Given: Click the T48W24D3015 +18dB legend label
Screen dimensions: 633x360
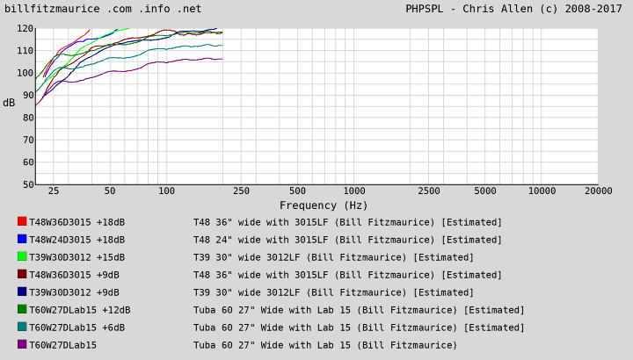Looking at the screenshot, I should (77, 240).
